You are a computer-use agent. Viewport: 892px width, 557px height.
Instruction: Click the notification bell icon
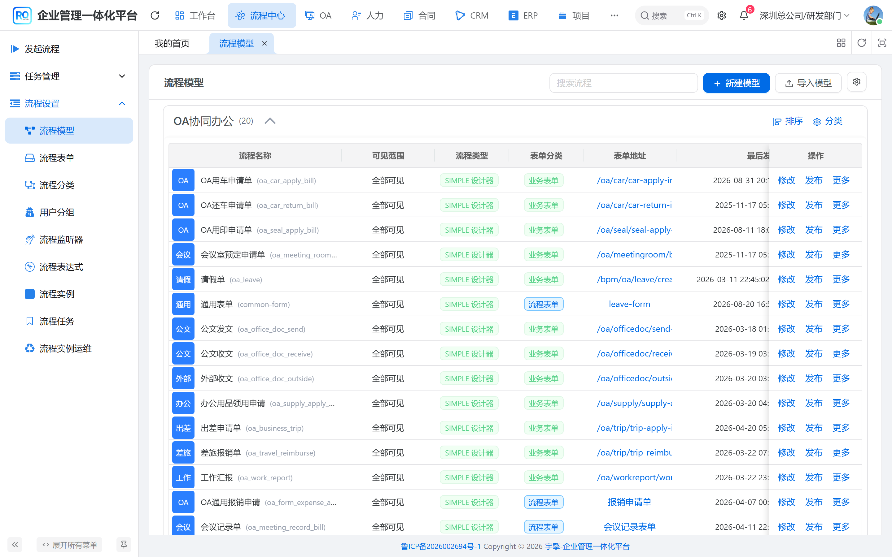(744, 15)
